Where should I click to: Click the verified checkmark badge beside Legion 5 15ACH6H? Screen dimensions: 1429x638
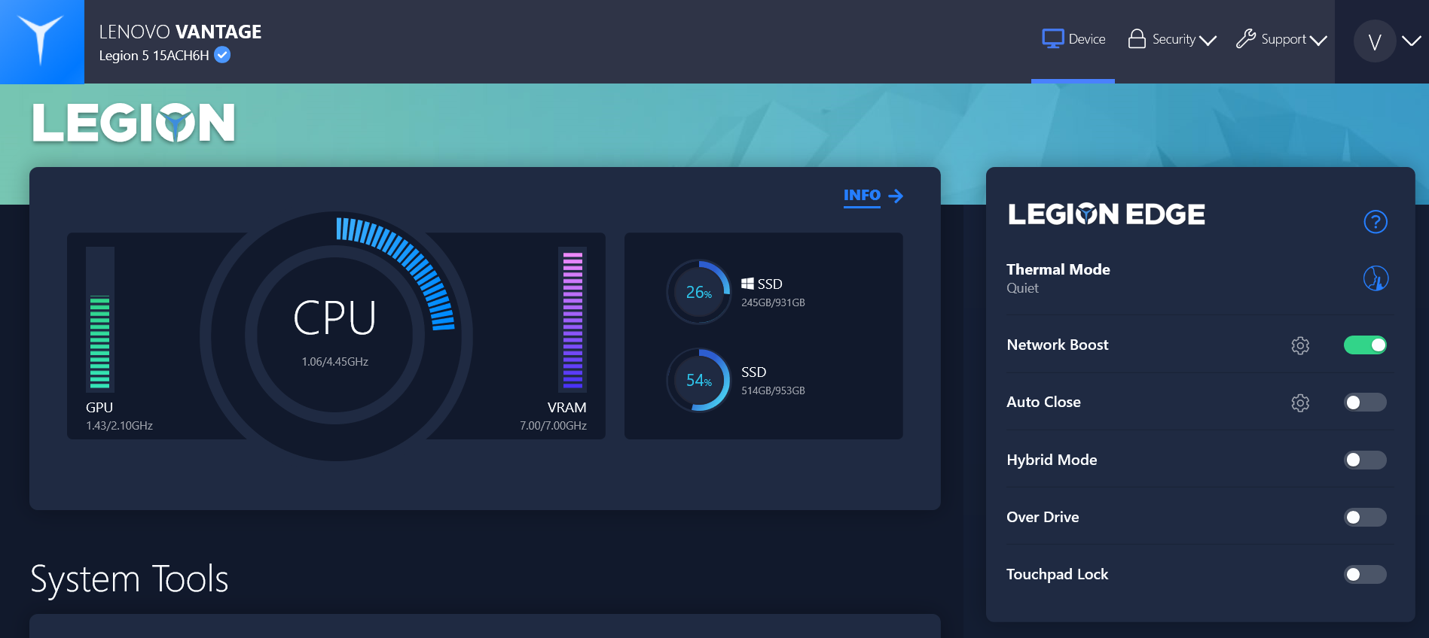[222, 55]
